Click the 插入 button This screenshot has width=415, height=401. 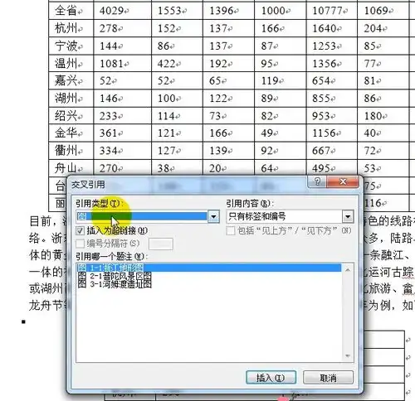click(271, 378)
